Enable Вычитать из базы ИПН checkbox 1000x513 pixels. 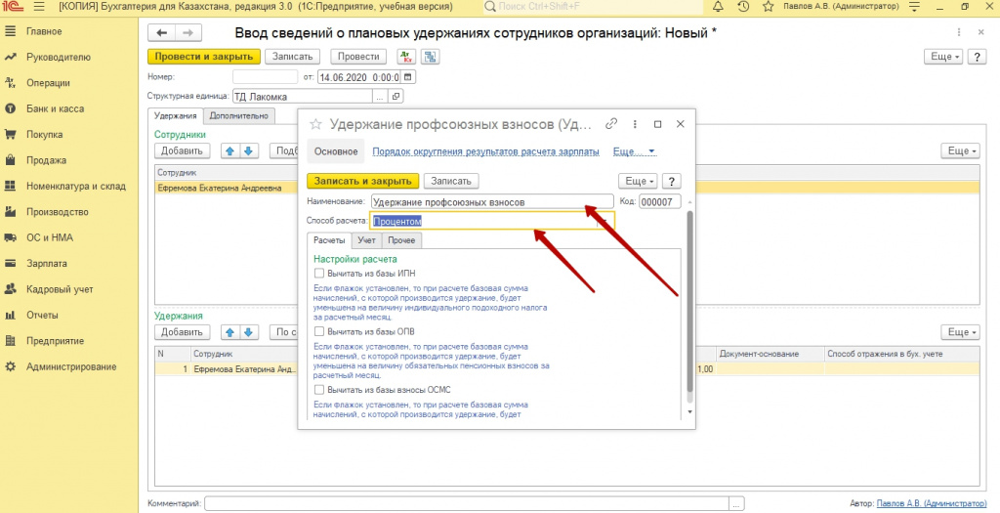(x=319, y=273)
